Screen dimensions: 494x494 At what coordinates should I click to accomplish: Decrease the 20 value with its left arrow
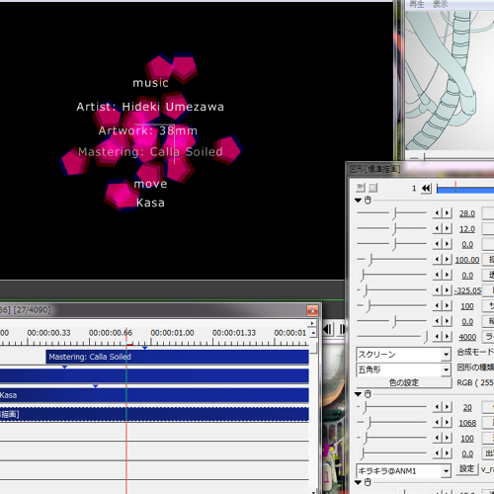click(x=437, y=407)
